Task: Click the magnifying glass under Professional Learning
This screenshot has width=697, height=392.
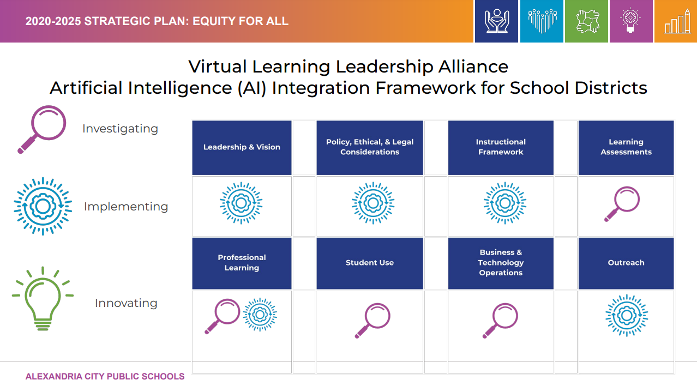Action: pos(223,316)
